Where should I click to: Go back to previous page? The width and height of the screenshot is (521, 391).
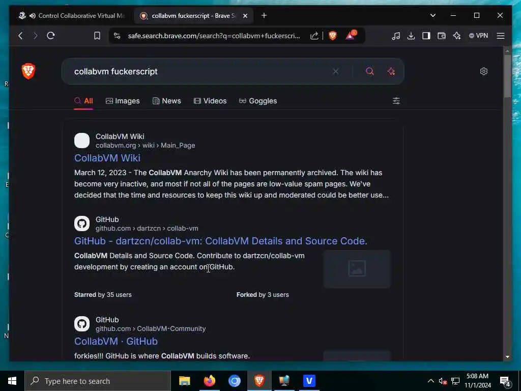[x=20, y=36]
